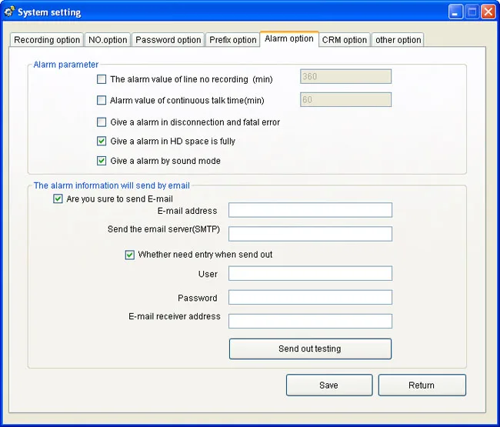Switch to the other option tab
500x427 pixels.
click(398, 40)
